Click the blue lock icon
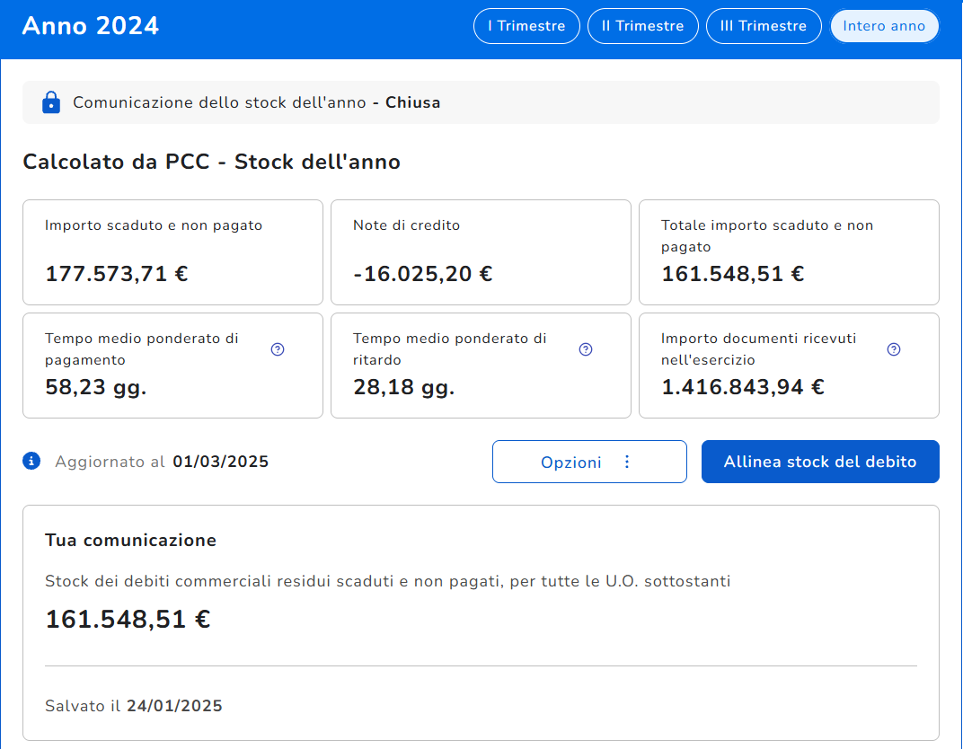This screenshot has height=749, width=963. click(51, 102)
